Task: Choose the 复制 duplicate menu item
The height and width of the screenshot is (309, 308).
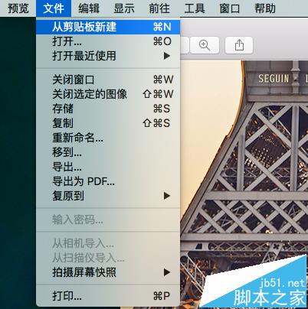Action: click(x=108, y=123)
